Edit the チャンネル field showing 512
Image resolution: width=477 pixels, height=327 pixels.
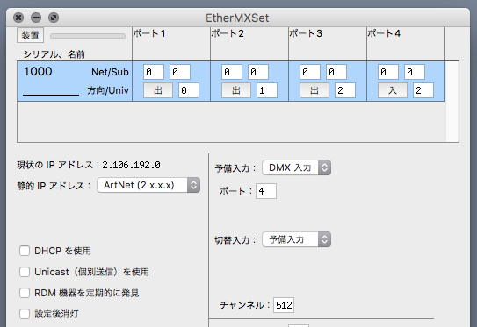pos(284,305)
